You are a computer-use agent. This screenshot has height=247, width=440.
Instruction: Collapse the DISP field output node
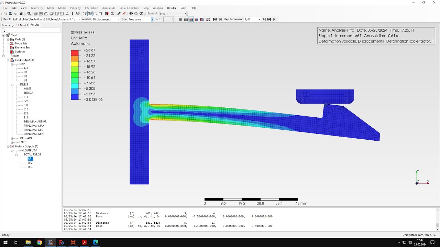(x=12, y=64)
